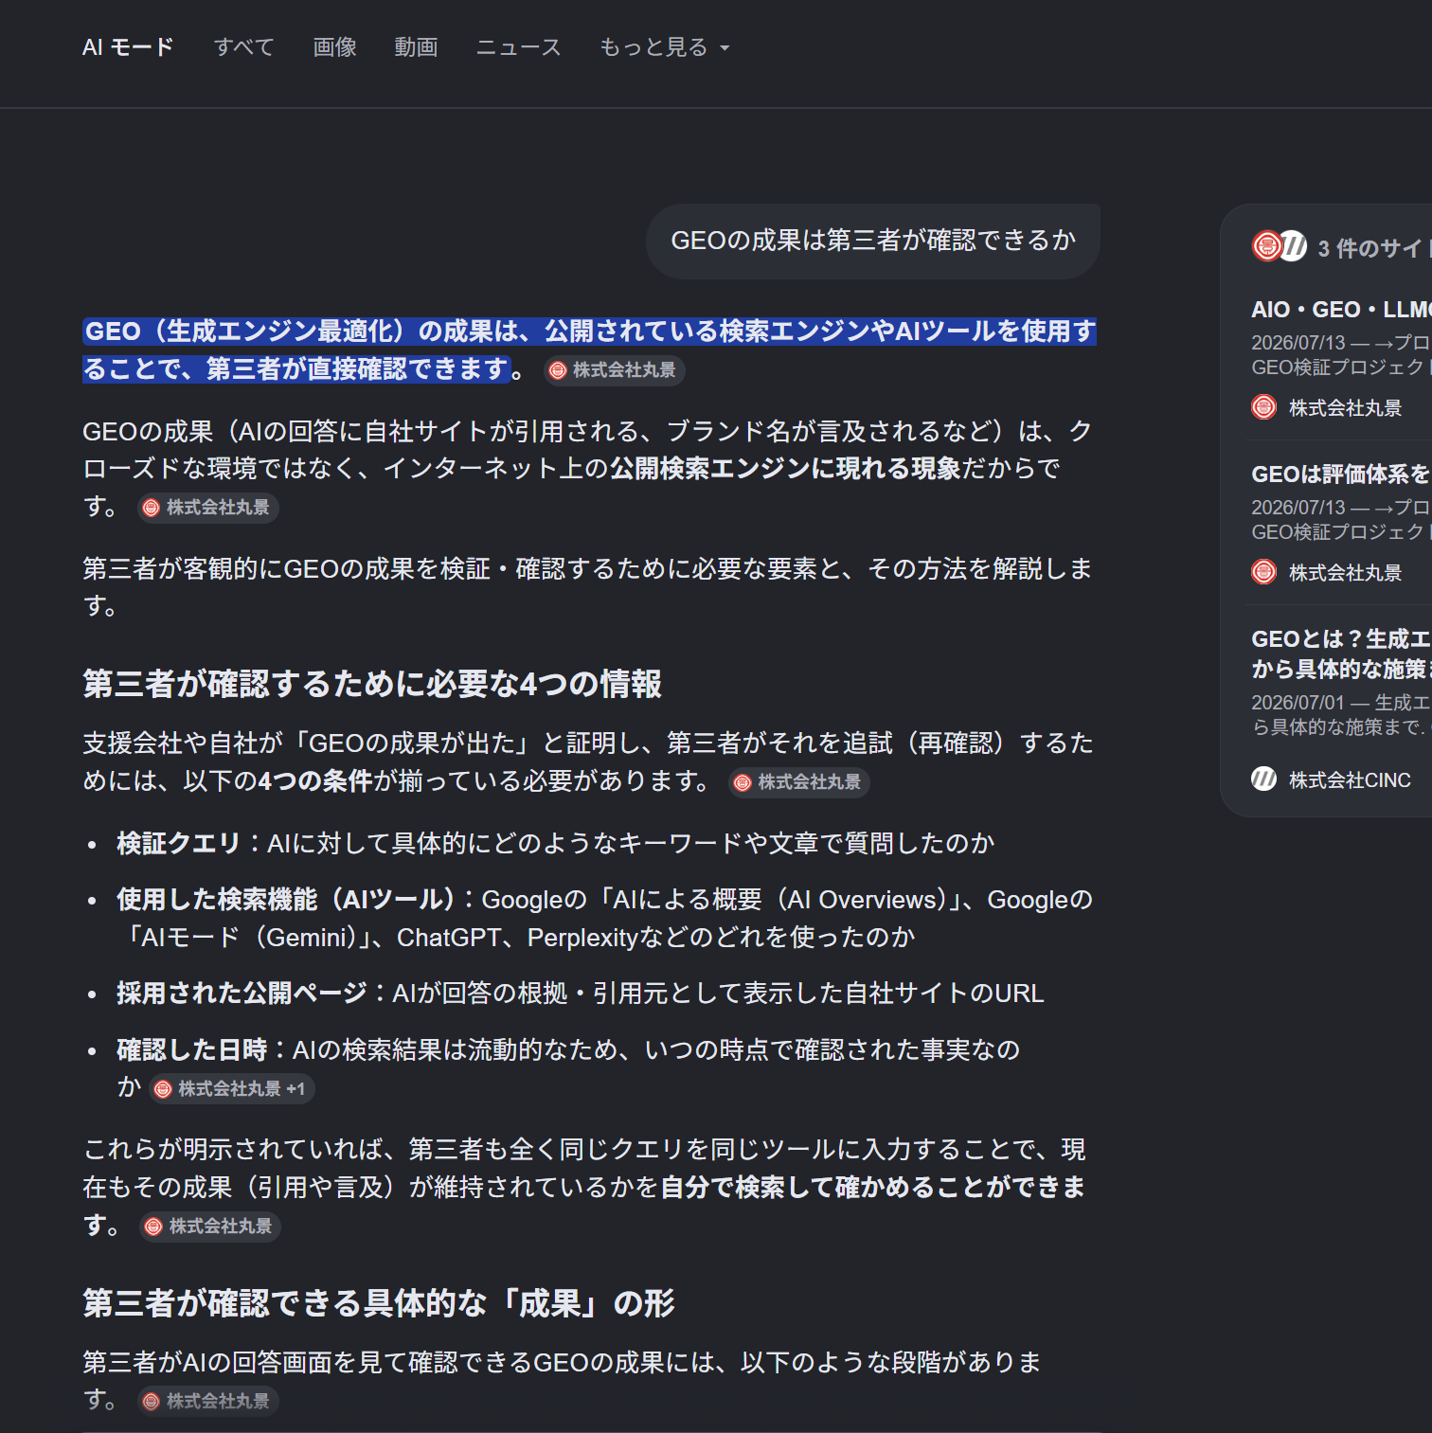Click the query bubble GEOの成果は第三者が確認できるか
1432x1433 pixels.
[873, 241]
